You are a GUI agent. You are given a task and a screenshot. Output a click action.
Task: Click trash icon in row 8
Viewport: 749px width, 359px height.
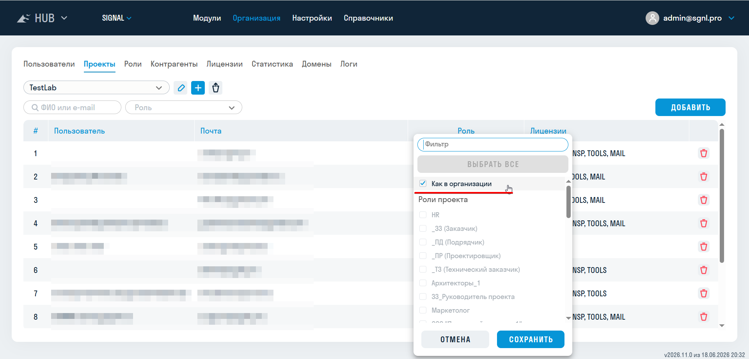[704, 317]
